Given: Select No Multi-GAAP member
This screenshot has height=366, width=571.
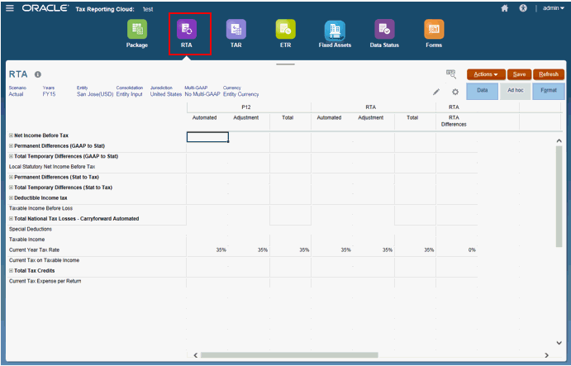Looking at the screenshot, I should pyautogui.click(x=202, y=94).
